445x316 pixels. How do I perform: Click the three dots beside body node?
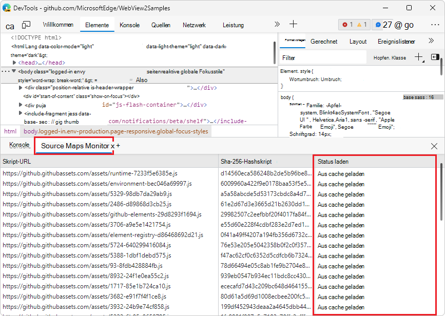tap(6, 71)
